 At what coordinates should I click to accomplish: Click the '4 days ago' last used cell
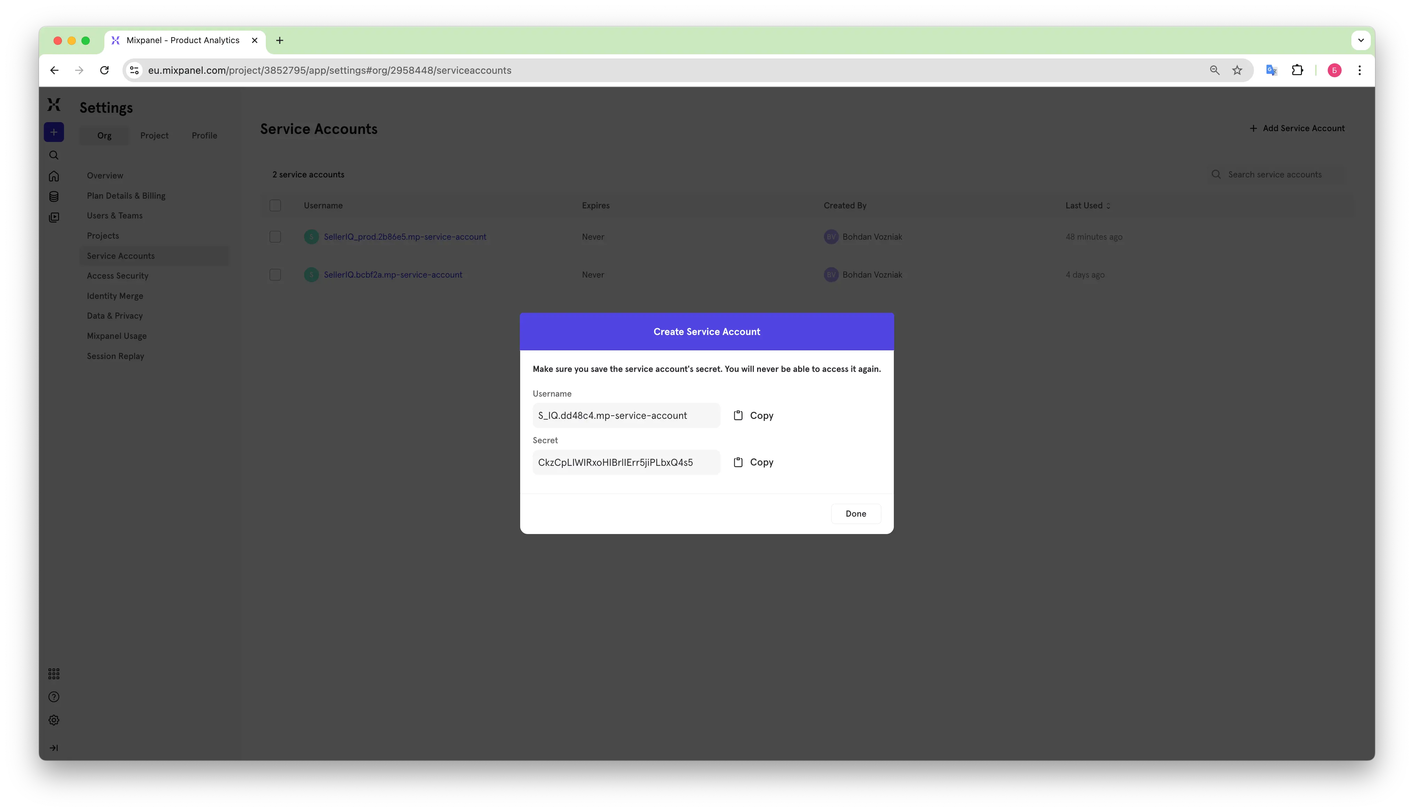(x=1085, y=275)
